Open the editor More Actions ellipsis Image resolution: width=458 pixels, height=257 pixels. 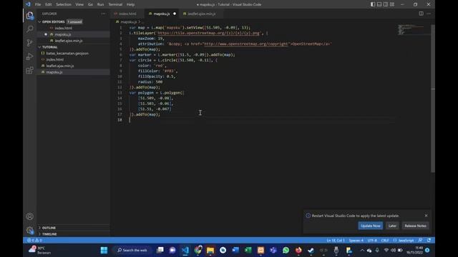[429, 14]
